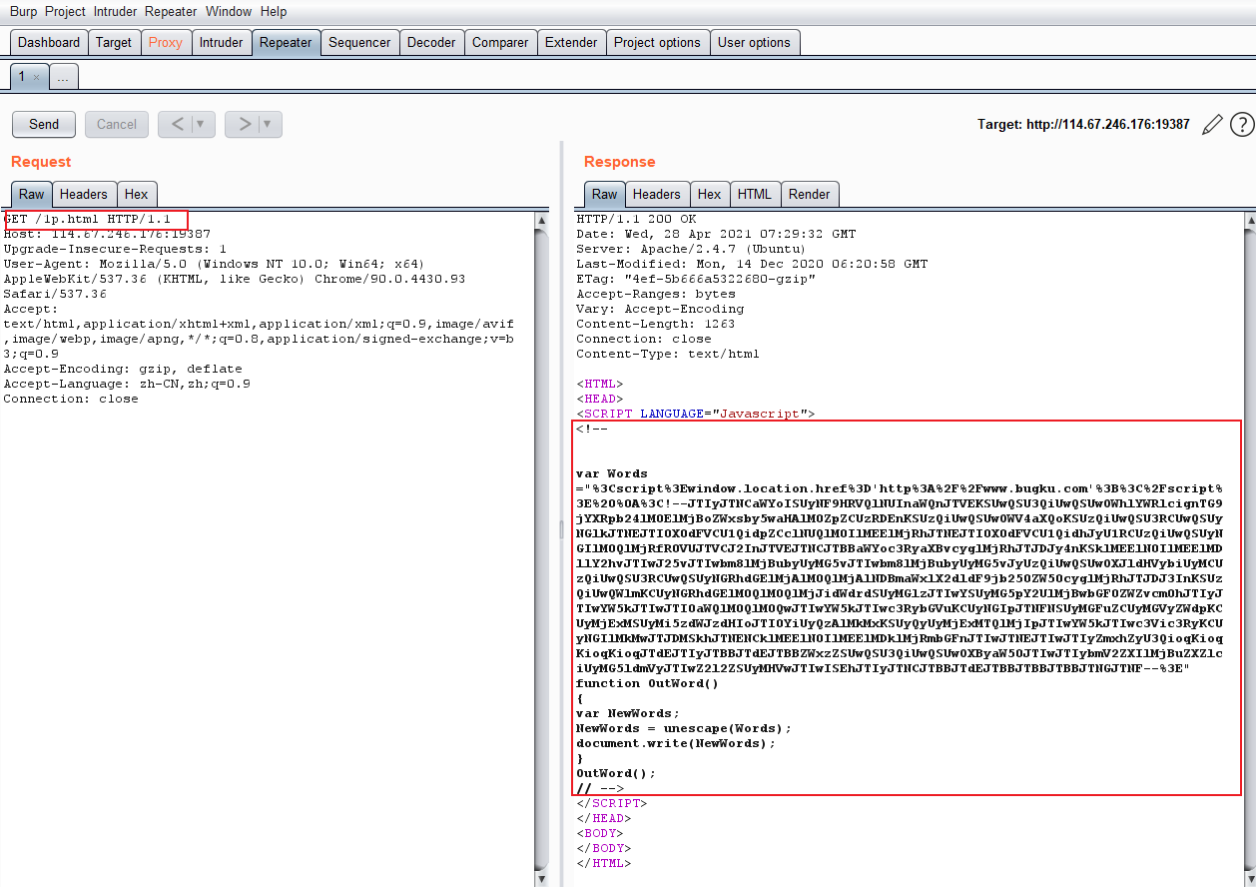
Task: Switch to the Extender tab
Action: click(x=571, y=42)
